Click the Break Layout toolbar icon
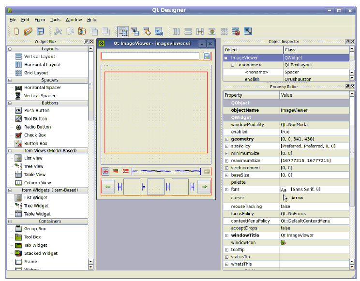Viewport: 360px width, 281px height. [x=236, y=31]
